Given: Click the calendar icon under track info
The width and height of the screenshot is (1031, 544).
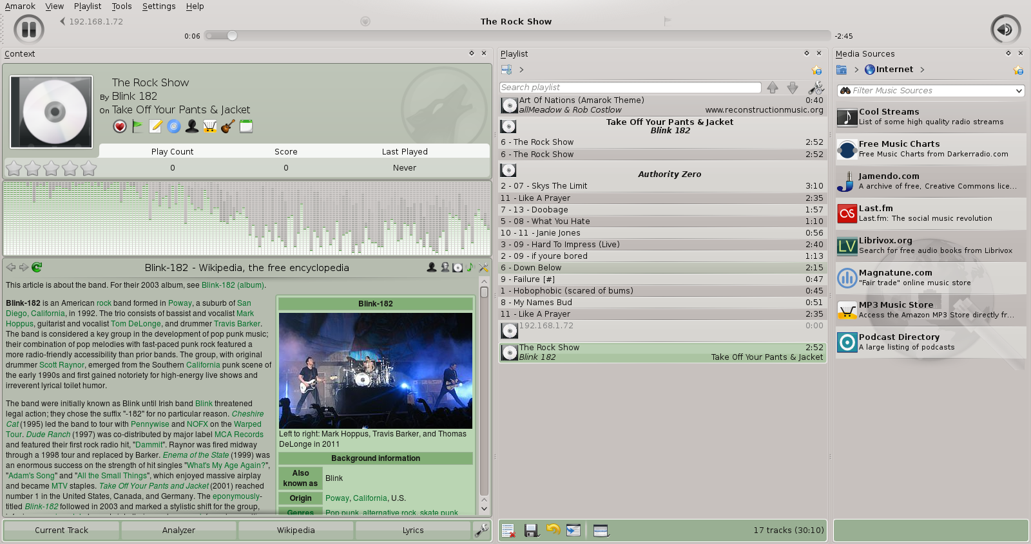Looking at the screenshot, I should click(246, 126).
